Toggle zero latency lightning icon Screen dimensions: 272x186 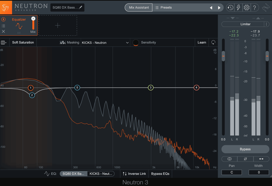239,7
